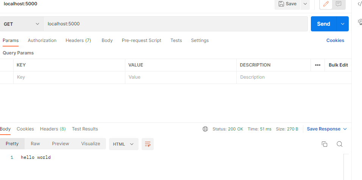Click the Key input field
The image size is (362, 180).
69,77
